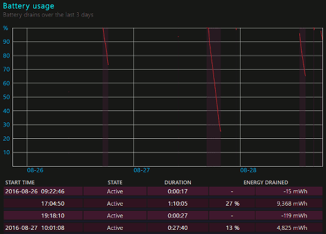This screenshot has height=234, width=326.
Task: Click the 50 percent axis label
Action: tap(7, 97)
